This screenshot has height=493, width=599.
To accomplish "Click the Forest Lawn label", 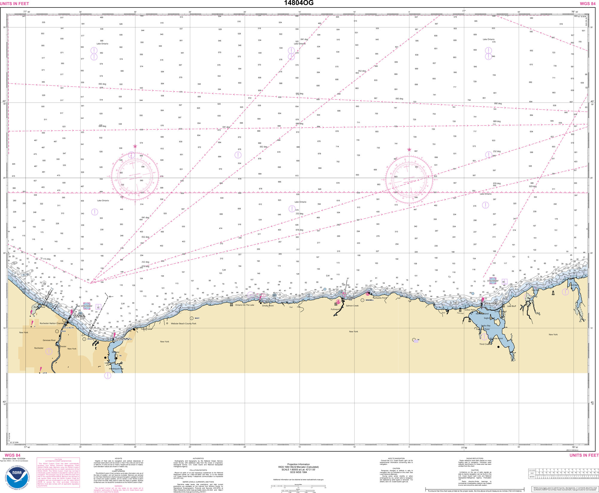I will (146, 329).
